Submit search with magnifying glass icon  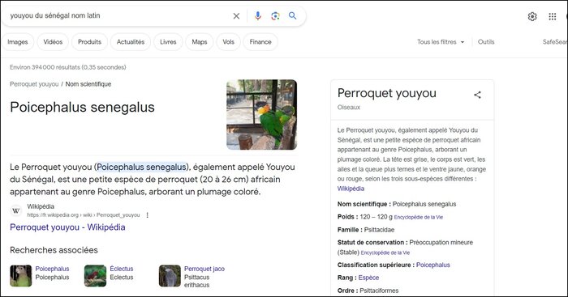pyautogui.click(x=292, y=16)
